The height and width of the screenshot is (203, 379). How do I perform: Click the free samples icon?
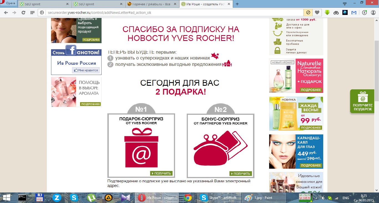click(x=277, y=42)
